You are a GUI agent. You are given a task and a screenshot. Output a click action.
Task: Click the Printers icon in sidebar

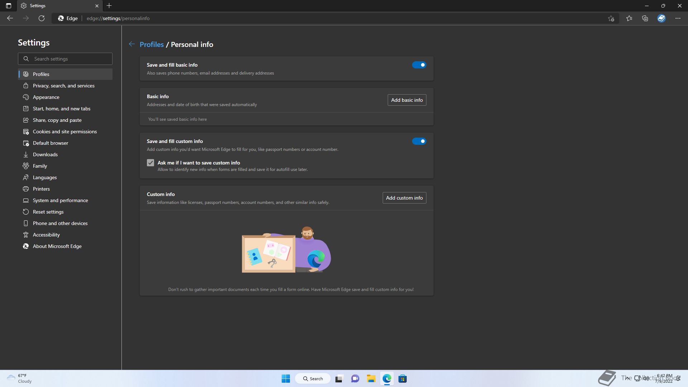(26, 189)
